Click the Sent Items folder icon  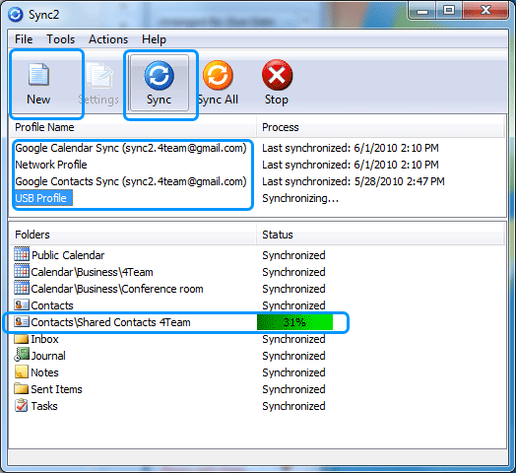pyautogui.click(x=22, y=388)
